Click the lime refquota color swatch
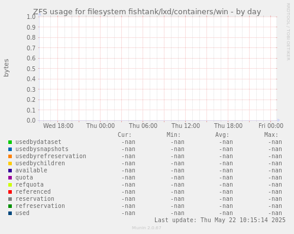This screenshot has width=294, height=234. (10, 185)
